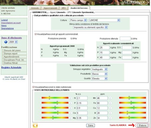Click the Logout link
The height and width of the screenshot is (128, 151).
(x=4, y=20)
